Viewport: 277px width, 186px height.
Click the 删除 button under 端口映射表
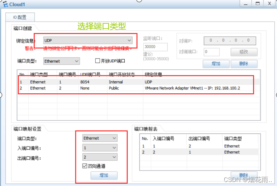pyautogui.click(x=244, y=175)
